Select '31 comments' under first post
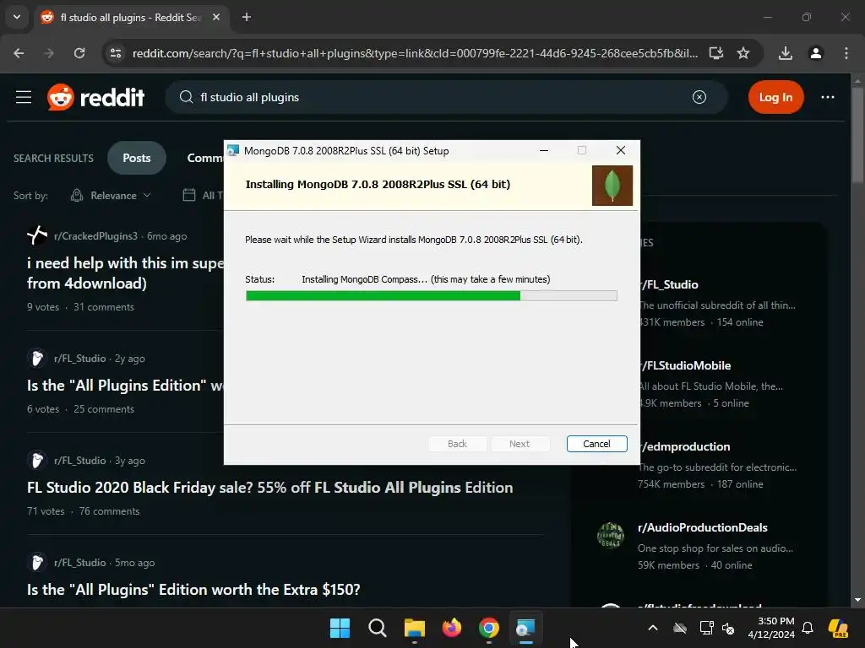865x648 pixels. pyautogui.click(x=104, y=307)
